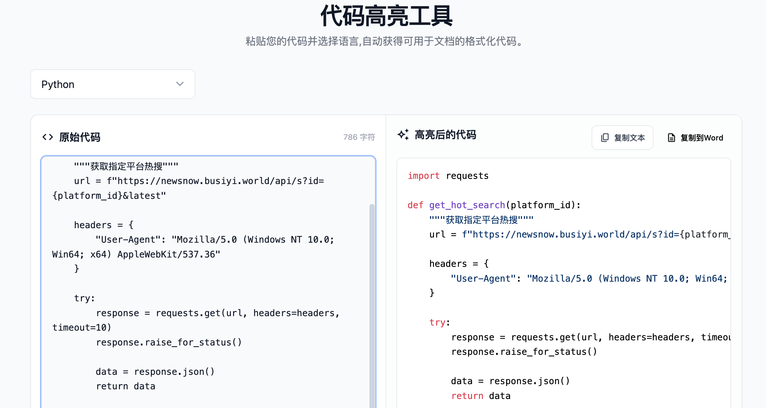Click the get_hot_search function name in highlighted code

pos(466,205)
